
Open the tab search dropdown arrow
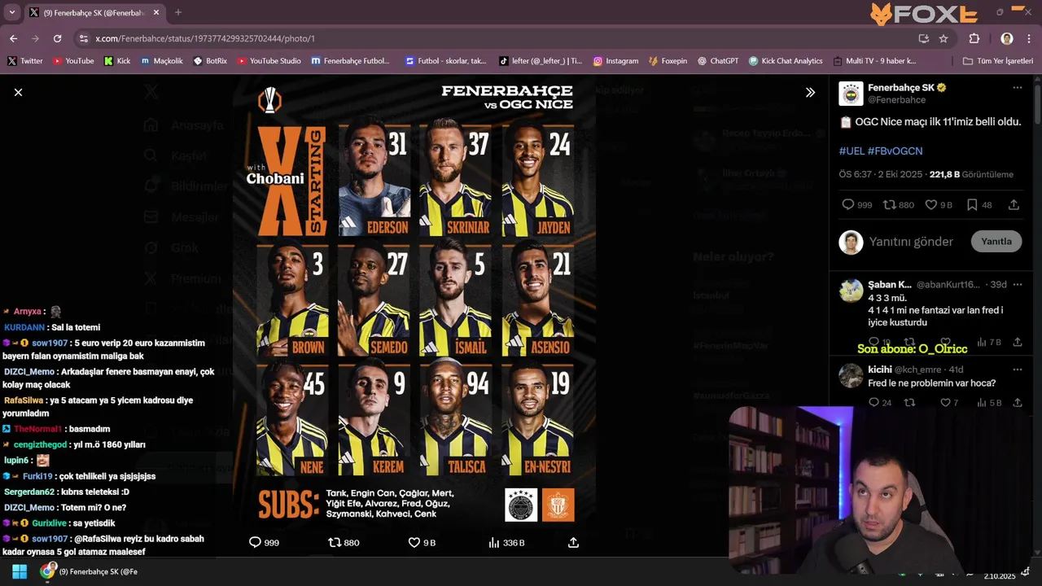(11, 12)
